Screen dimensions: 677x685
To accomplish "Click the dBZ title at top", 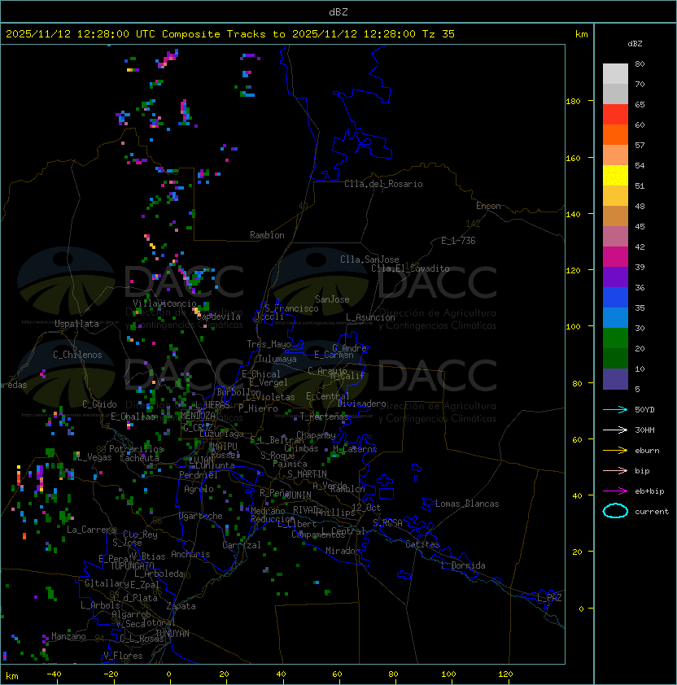I will (338, 11).
